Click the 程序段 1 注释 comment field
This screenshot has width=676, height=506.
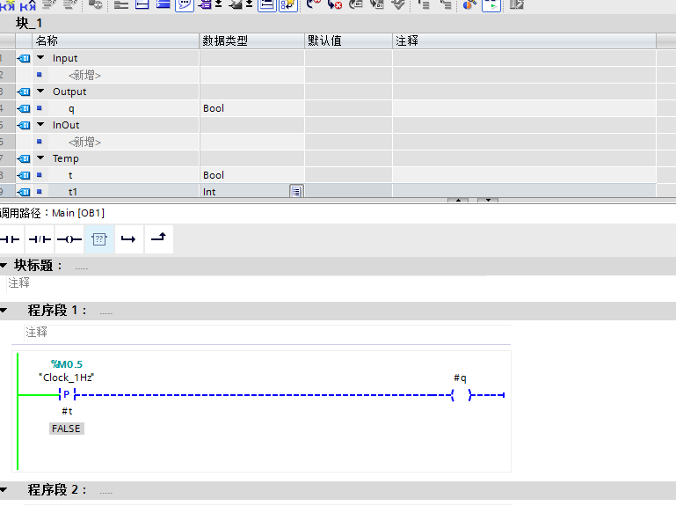(x=267, y=332)
